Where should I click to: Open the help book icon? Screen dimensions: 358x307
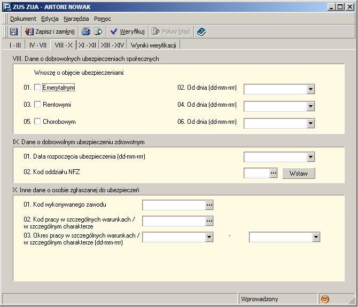click(x=201, y=32)
